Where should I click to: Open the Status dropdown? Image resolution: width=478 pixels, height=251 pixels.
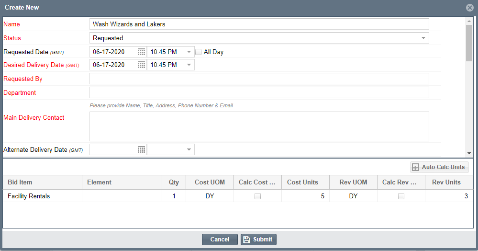click(x=423, y=38)
